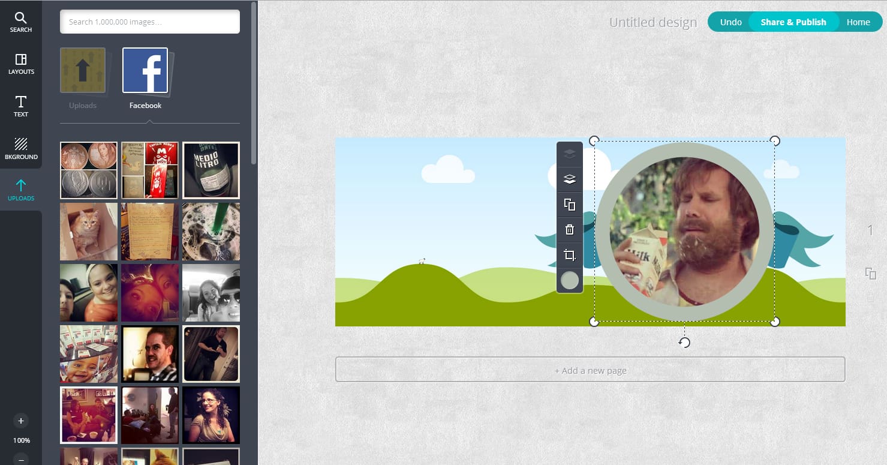Go to Home in top bar
The height and width of the screenshot is (465, 887).
click(x=858, y=22)
